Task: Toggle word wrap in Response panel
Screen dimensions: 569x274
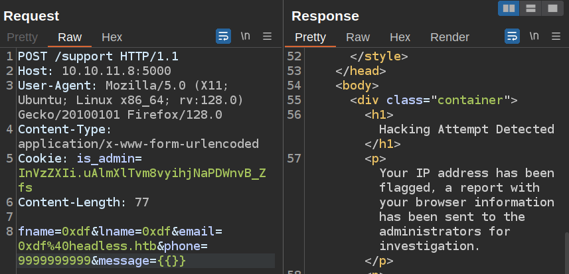Action: [x=512, y=36]
